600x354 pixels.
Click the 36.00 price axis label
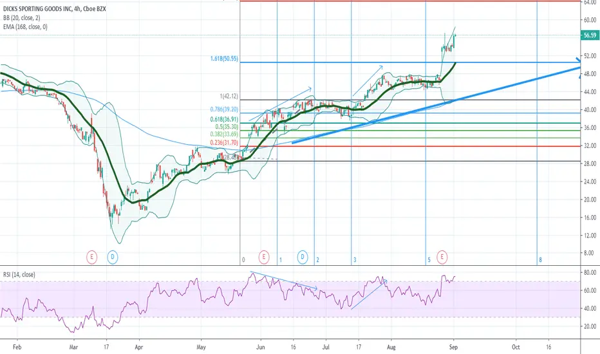[x=590, y=128]
